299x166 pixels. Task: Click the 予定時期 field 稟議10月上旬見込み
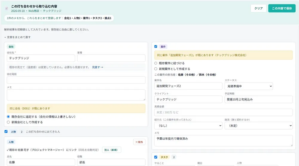click(x=259, y=99)
